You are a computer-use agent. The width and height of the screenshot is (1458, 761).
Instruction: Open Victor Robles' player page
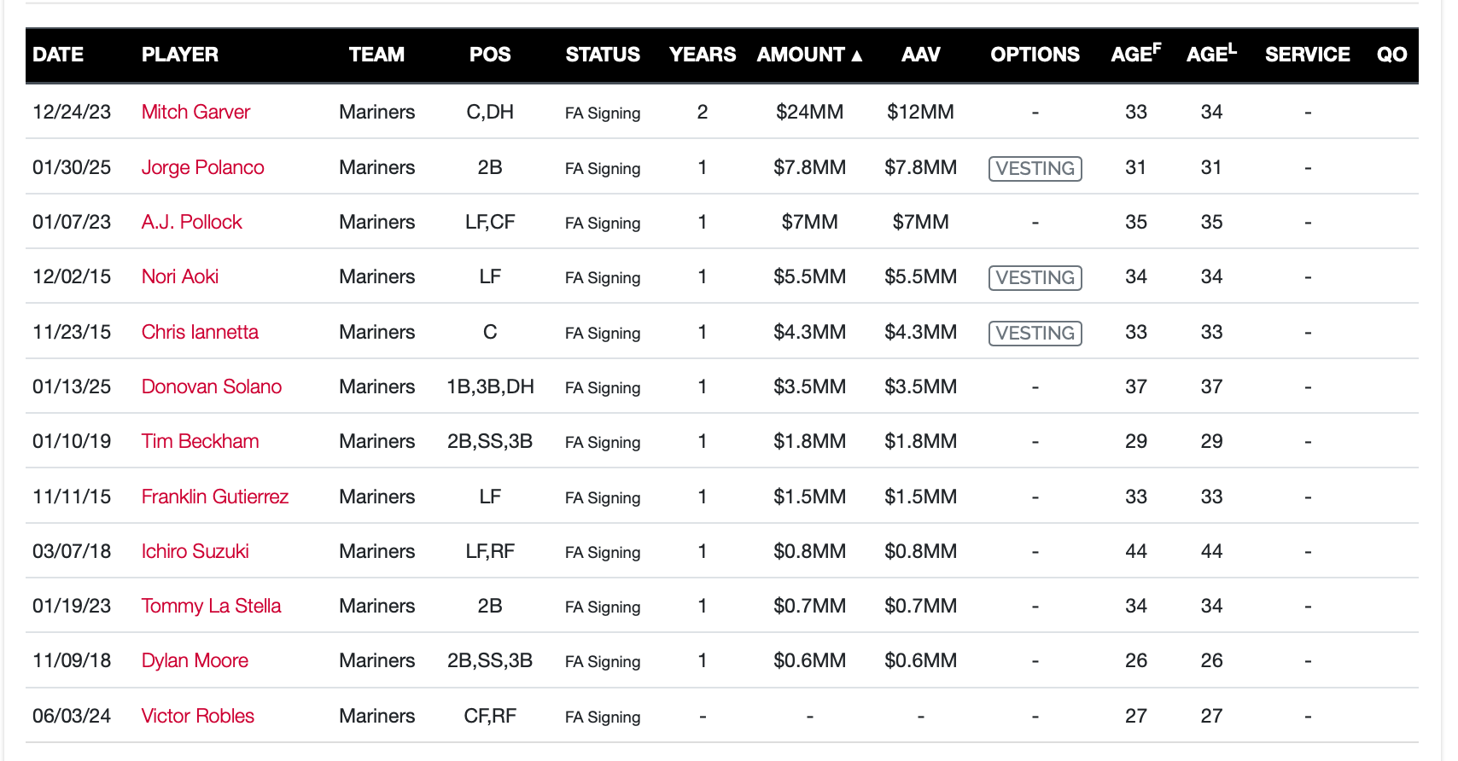(197, 716)
